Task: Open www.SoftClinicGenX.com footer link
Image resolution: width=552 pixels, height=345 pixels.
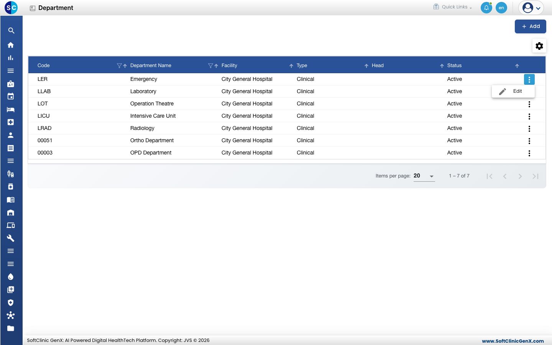Action: (513, 341)
